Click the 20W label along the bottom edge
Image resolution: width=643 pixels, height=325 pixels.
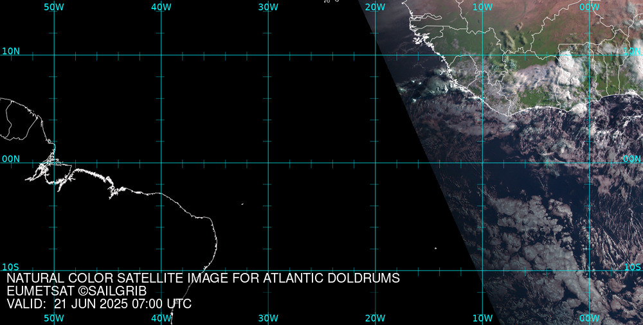tap(376, 318)
